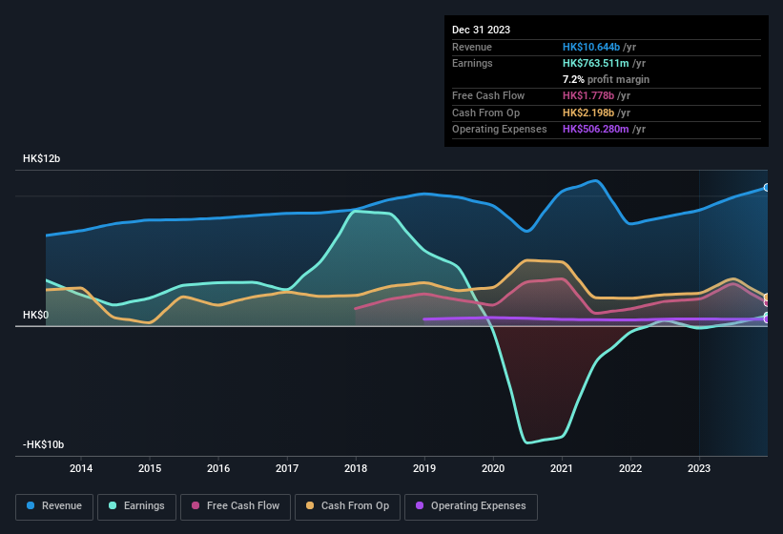Screen dimensions: 783x534
Task: Toggle the Revenue legend series
Action: pyautogui.click(x=54, y=506)
